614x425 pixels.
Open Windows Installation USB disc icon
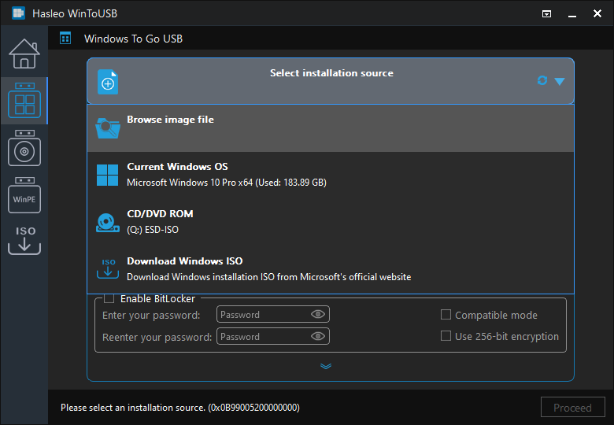coord(24,148)
